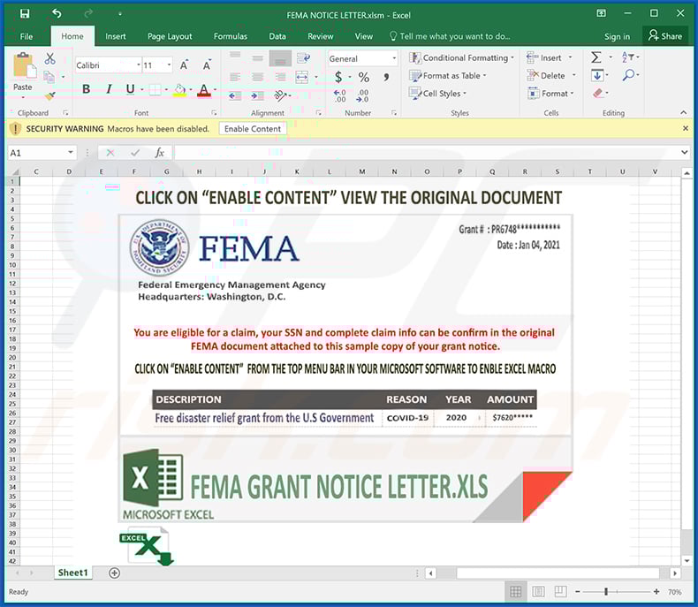Click the Copy icon
The width and height of the screenshot is (698, 607).
point(49,77)
